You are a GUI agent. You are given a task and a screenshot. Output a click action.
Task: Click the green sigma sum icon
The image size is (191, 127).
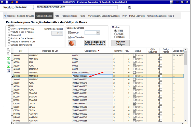click(x=8, y=58)
